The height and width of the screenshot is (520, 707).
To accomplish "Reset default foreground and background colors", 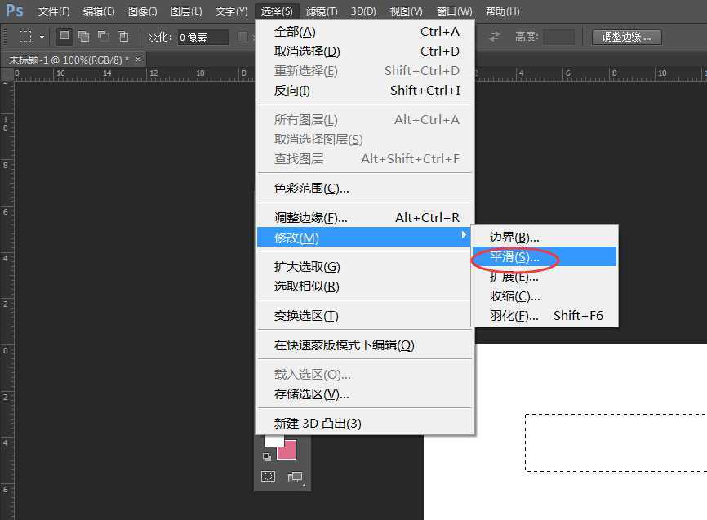I will 267,456.
